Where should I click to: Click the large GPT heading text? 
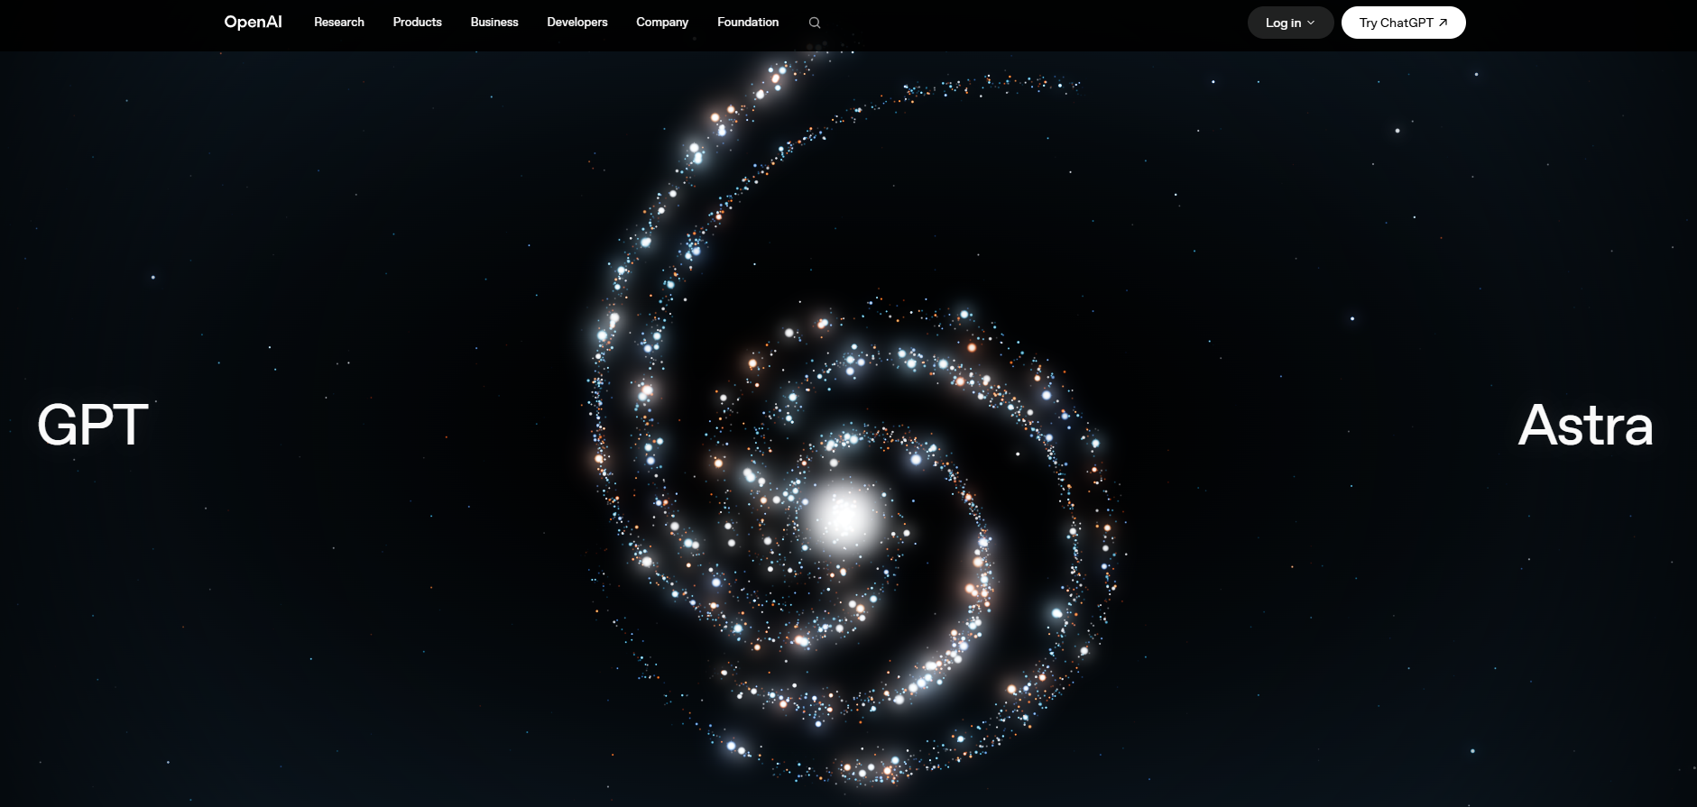93,425
